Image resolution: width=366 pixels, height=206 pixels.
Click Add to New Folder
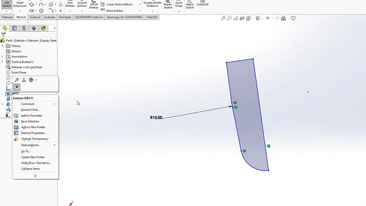[33, 127]
